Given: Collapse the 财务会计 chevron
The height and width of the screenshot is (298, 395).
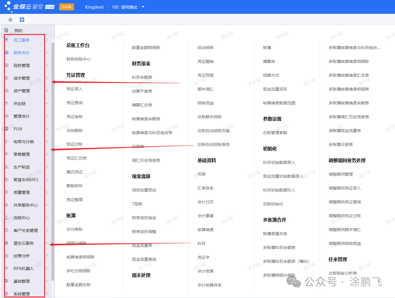Looking at the screenshot, I should click(x=47, y=53).
